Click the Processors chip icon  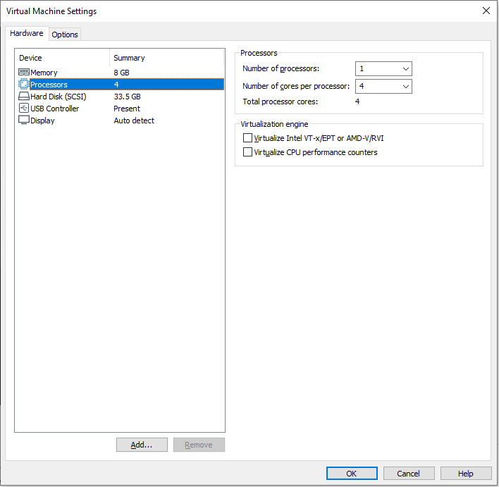[x=24, y=85]
